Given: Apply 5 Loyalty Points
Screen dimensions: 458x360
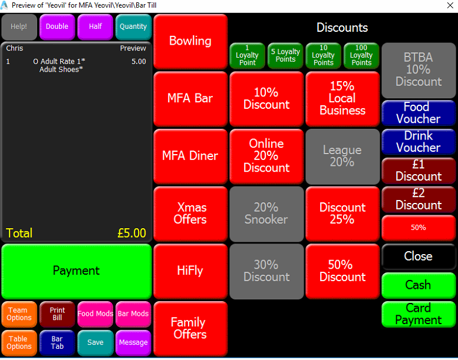Looking at the screenshot, I should click(x=285, y=55).
